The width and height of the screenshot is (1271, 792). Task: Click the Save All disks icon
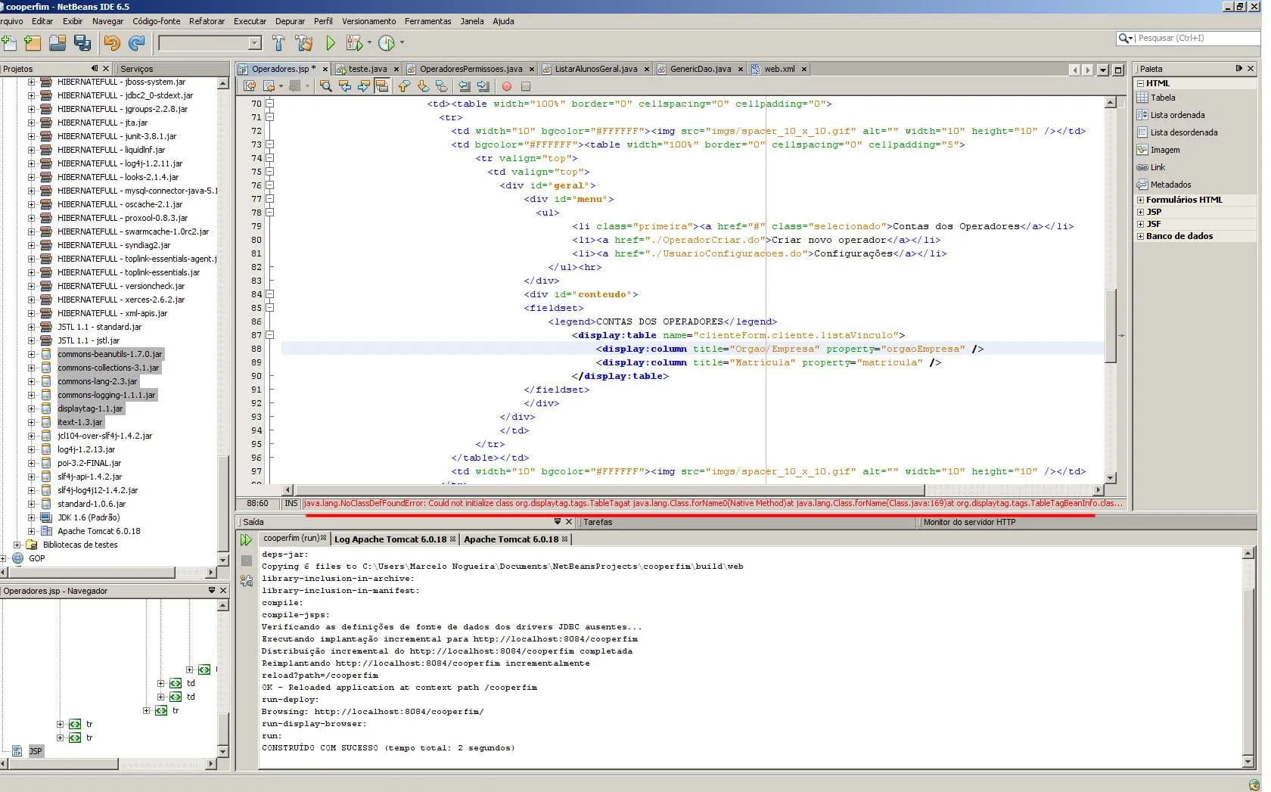pos(82,43)
